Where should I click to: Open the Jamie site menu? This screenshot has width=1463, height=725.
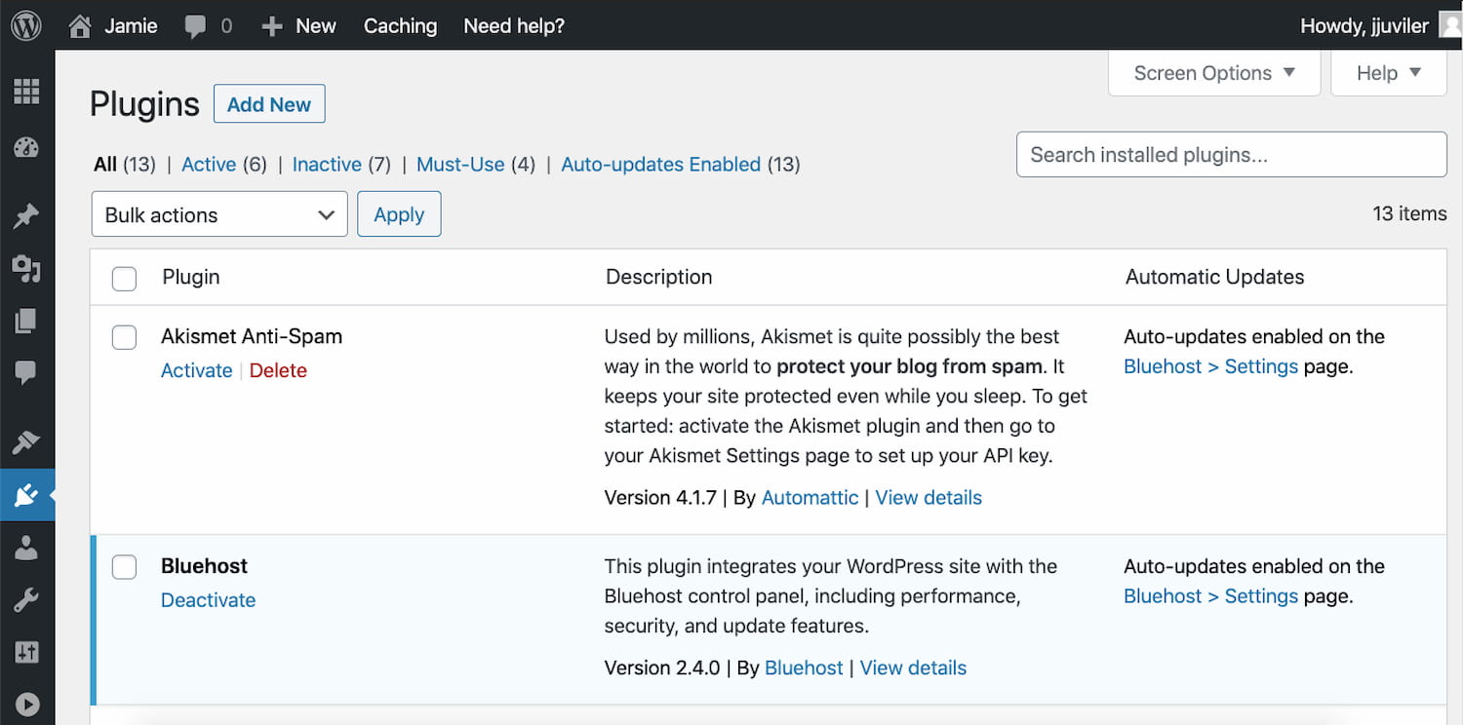tap(131, 26)
